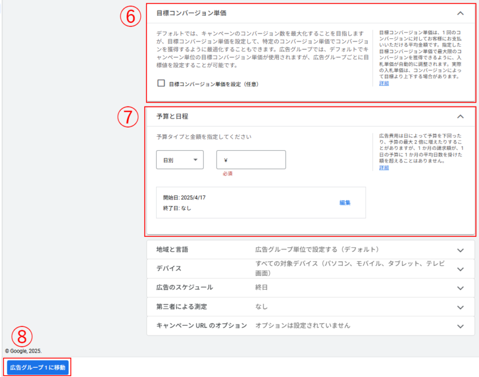Click the 目標コンバージョン単価 section heading
This screenshot has height=377, width=479.
click(187, 13)
